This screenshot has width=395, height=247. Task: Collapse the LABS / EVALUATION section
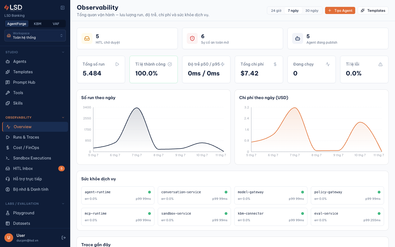tap(35, 204)
